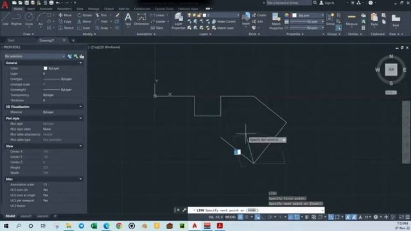
Task: Collapse the Plot style section
Action: pos(80,118)
